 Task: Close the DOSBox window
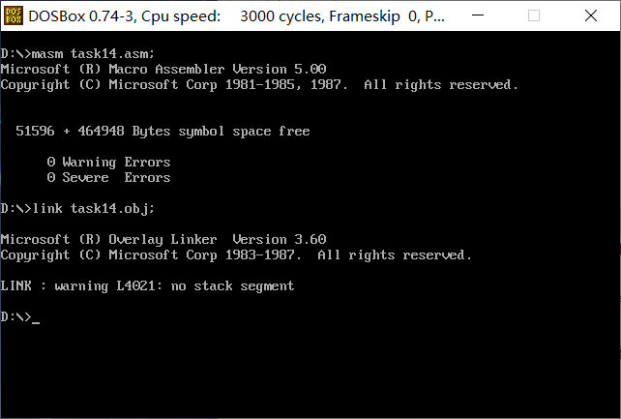coord(591,15)
